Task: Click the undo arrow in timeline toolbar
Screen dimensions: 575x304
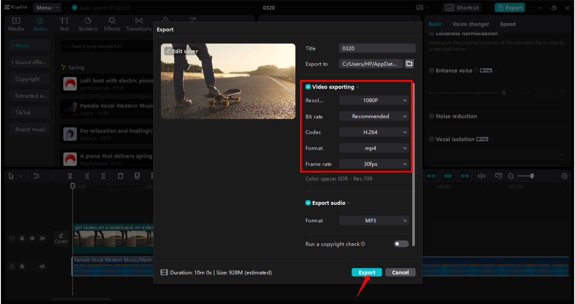Action: pos(36,176)
